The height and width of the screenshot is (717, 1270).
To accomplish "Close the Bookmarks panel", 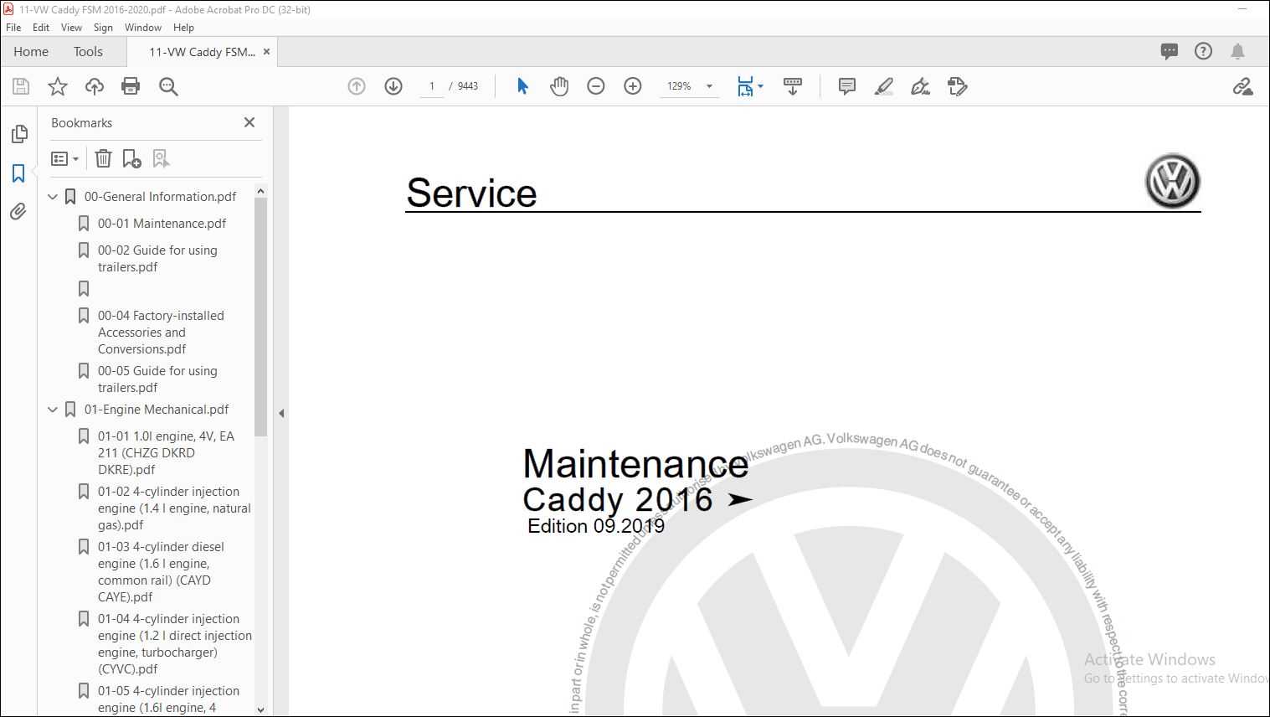I will [x=249, y=122].
